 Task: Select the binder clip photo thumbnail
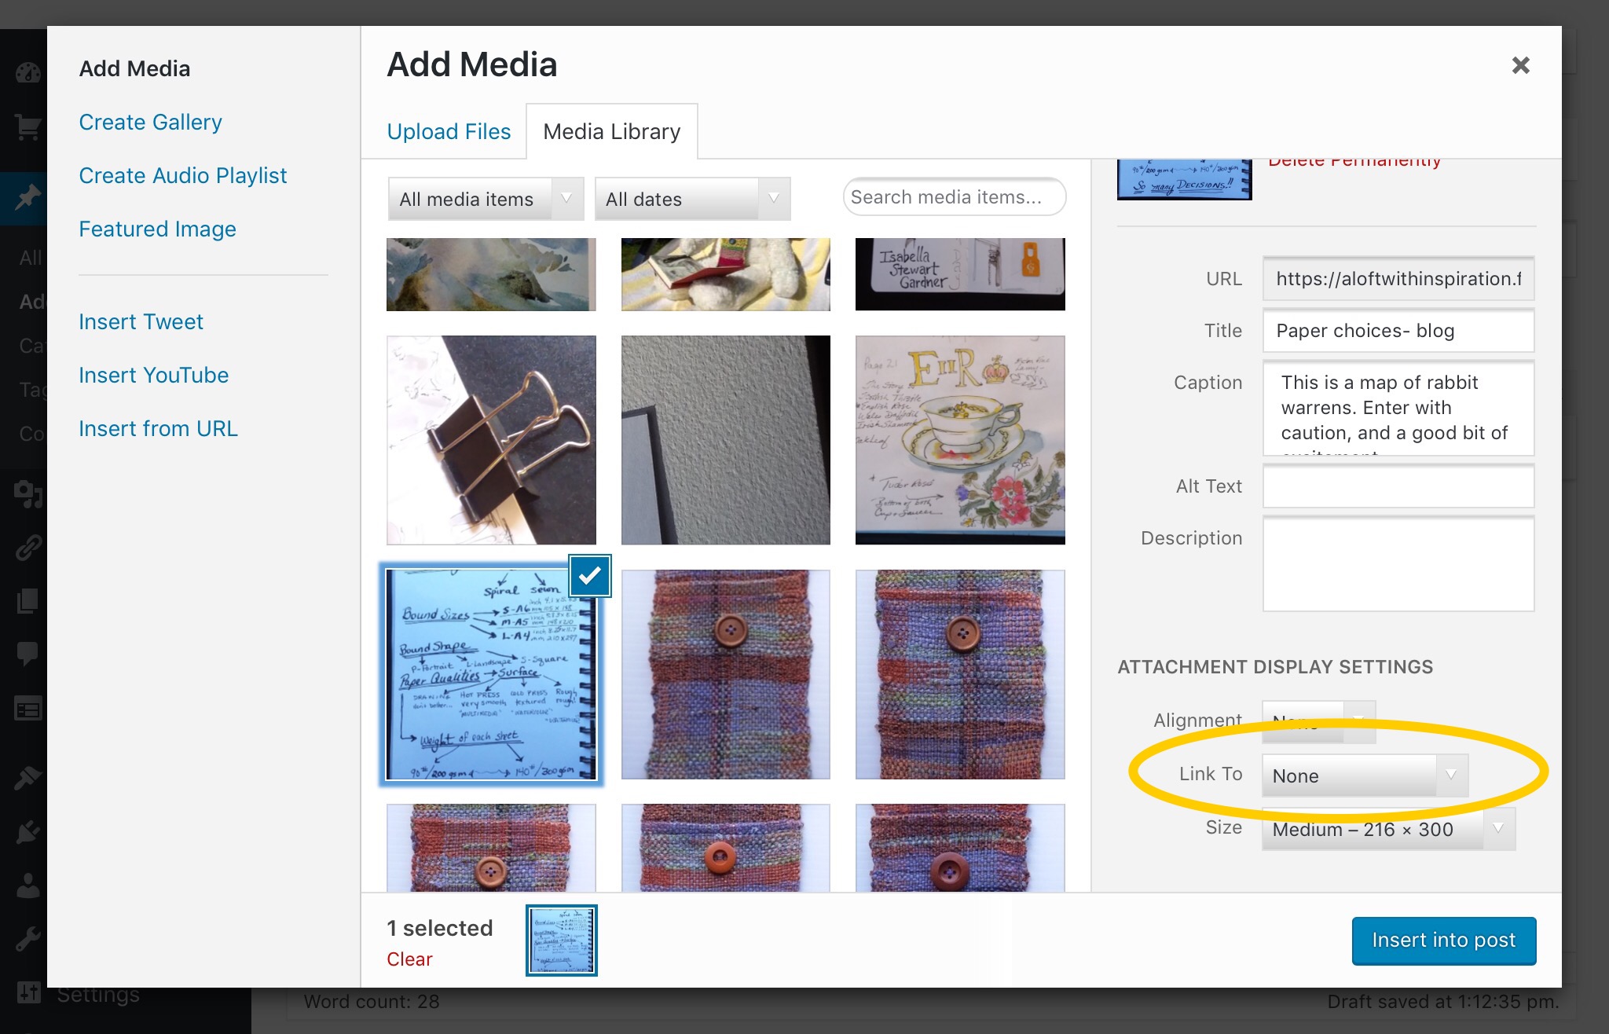click(491, 440)
